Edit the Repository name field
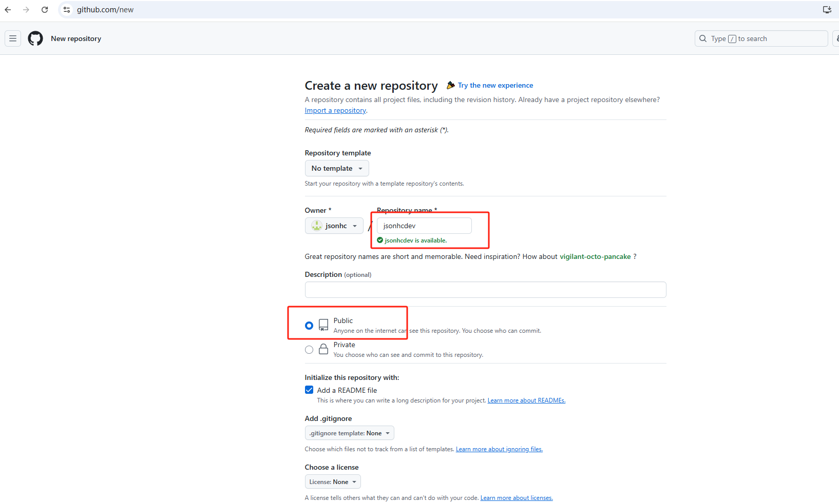This screenshot has height=503, width=839. coord(424,226)
